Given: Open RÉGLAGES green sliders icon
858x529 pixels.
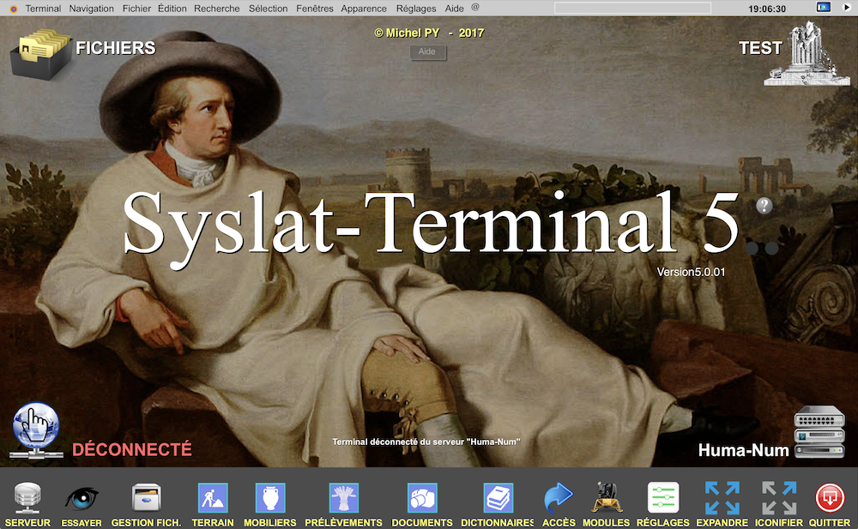Looking at the screenshot, I should point(663,497).
